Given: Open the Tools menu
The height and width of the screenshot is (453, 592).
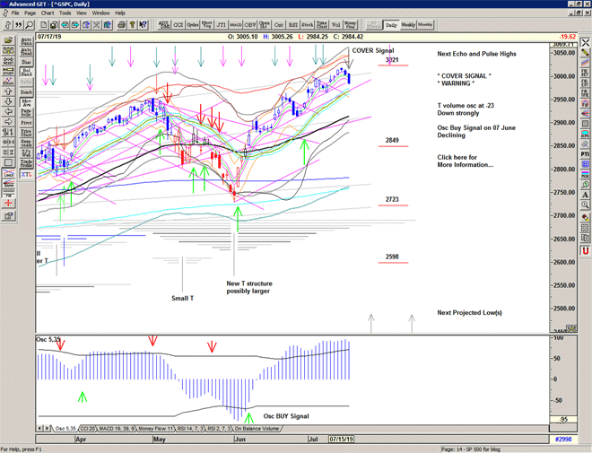Looking at the screenshot, I should pyautogui.click(x=65, y=13).
